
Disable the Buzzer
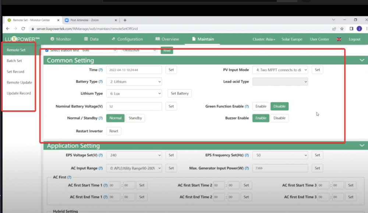point(279,118)
